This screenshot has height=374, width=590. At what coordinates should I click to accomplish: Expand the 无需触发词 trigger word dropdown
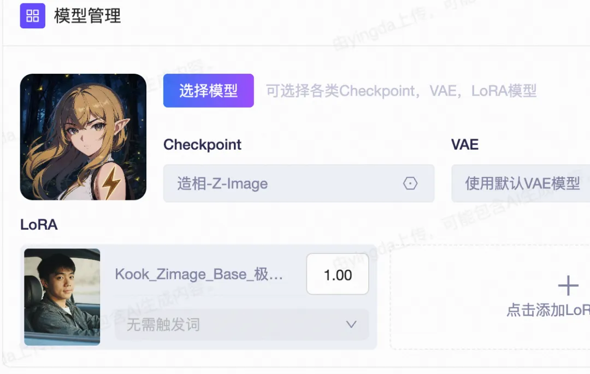242,324
